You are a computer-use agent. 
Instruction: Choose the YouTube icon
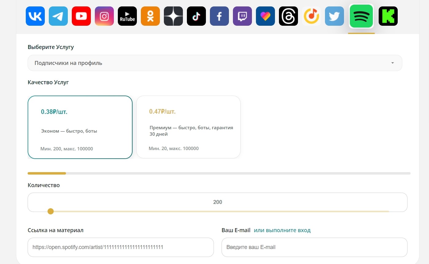(81, 16)
